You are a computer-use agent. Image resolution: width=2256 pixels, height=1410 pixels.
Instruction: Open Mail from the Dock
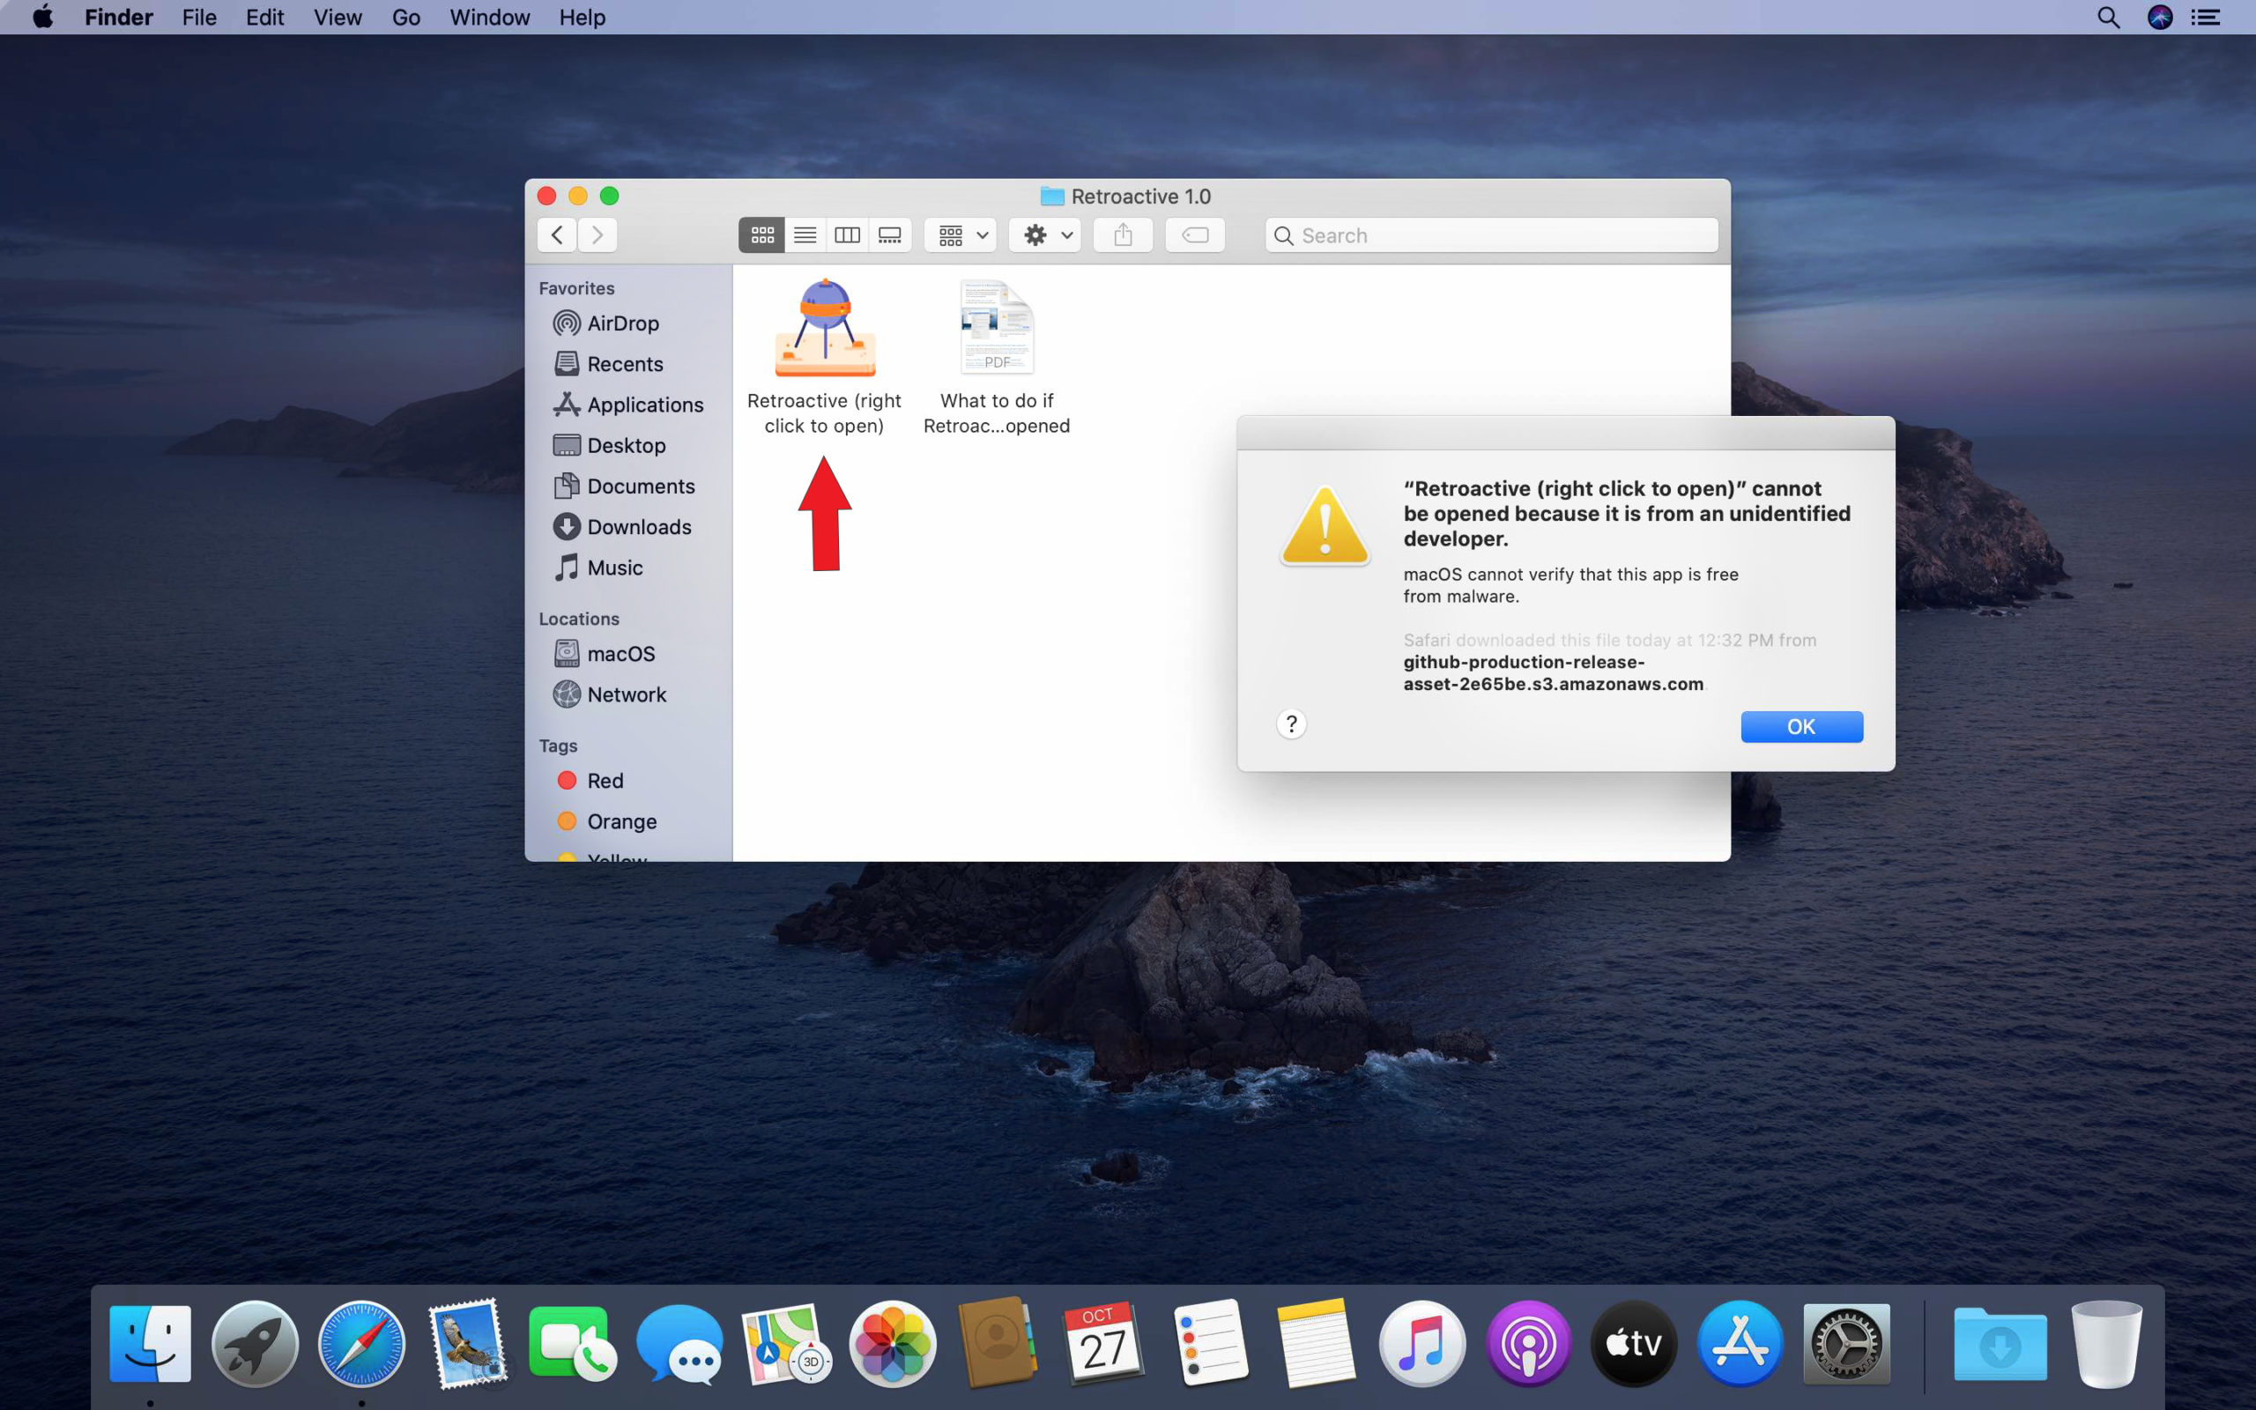click(467, 1343)
